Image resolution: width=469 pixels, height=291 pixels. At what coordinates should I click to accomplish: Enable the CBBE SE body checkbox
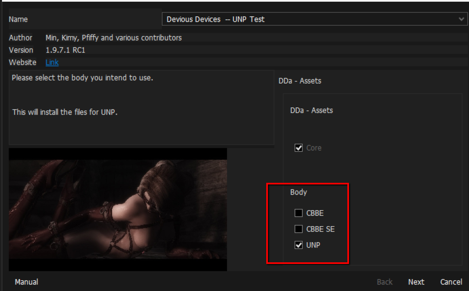pyautogui.click(x=299, y=229)
